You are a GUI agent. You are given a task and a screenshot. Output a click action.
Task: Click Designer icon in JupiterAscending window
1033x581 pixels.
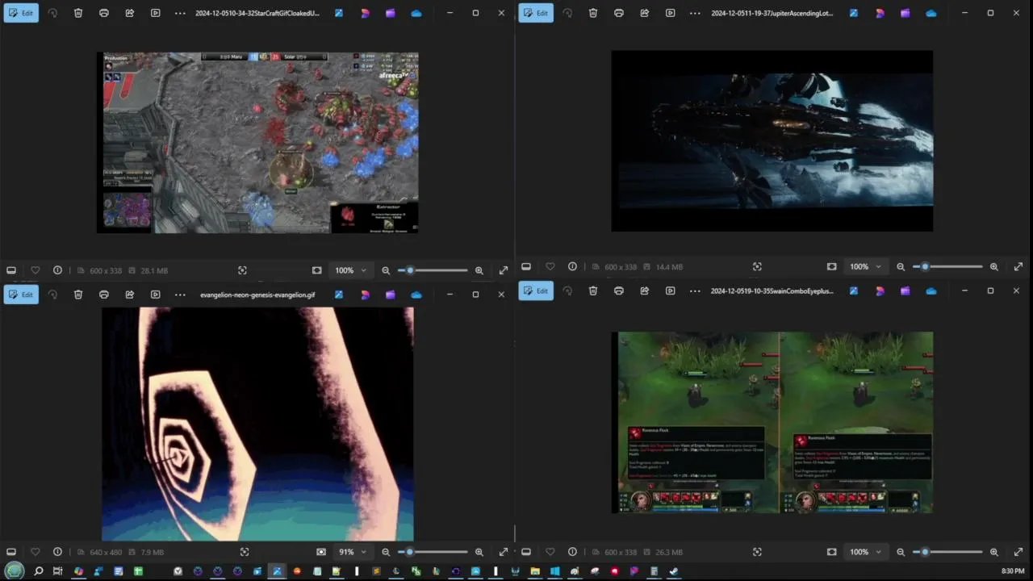point(880,13)
